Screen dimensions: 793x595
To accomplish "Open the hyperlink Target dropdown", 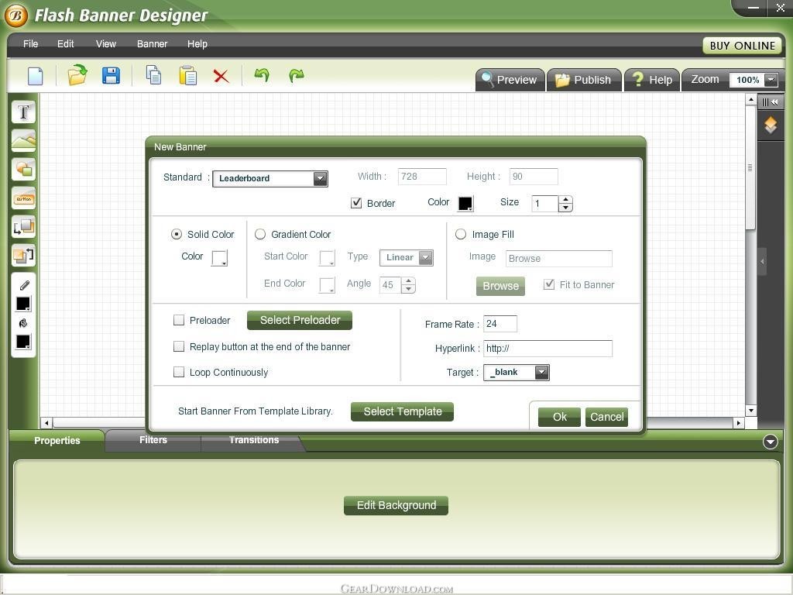I will (x=541, y=373).
